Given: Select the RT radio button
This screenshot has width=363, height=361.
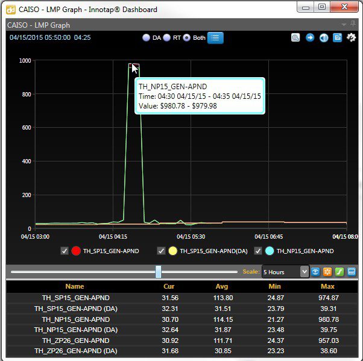Looking at the screenshot, I should pos(166,38).
